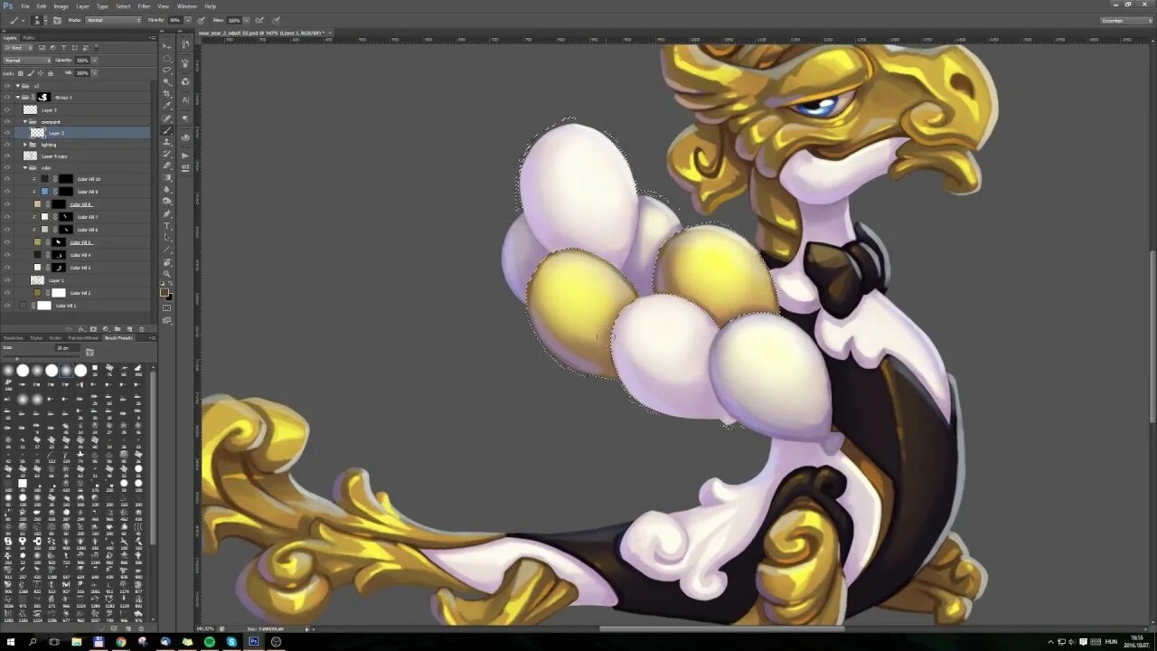Select the Magic Wand tool
Viewport: 1157px width, 651px height.
167,81
